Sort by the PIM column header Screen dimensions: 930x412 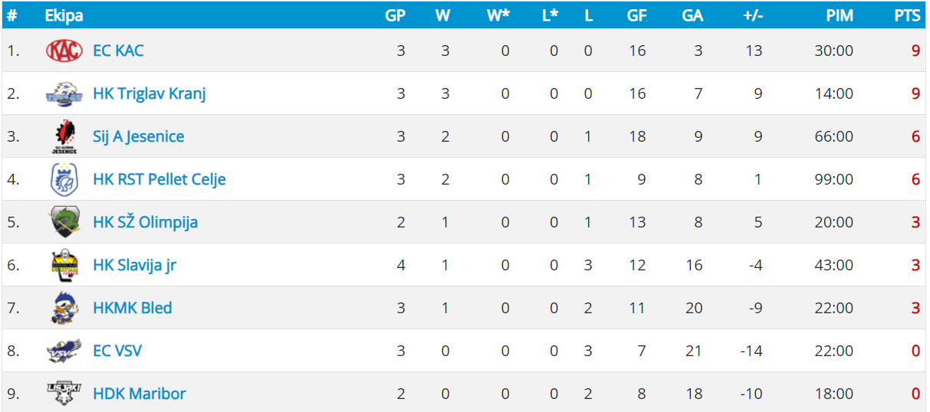coord(840,15)
